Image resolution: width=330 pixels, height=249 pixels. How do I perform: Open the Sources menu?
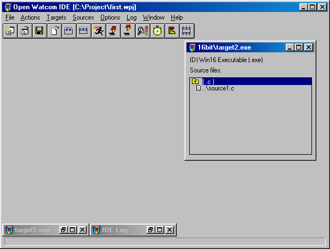point(83,17)
